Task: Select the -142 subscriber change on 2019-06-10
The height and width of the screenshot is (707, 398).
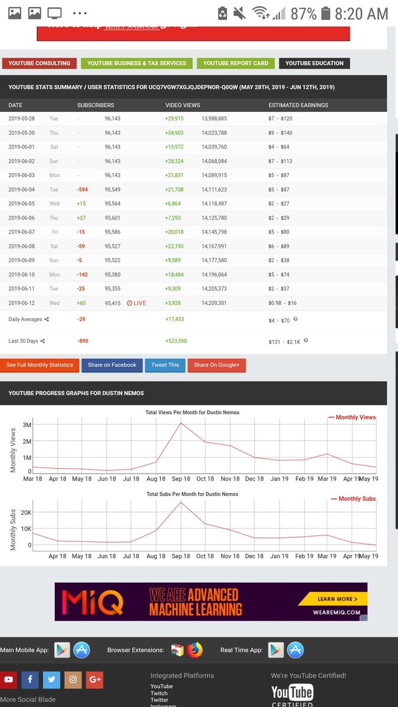Action: coord(82,275)
